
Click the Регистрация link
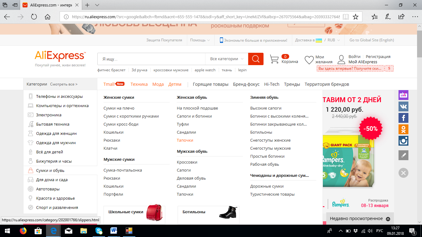pos(378,56)
